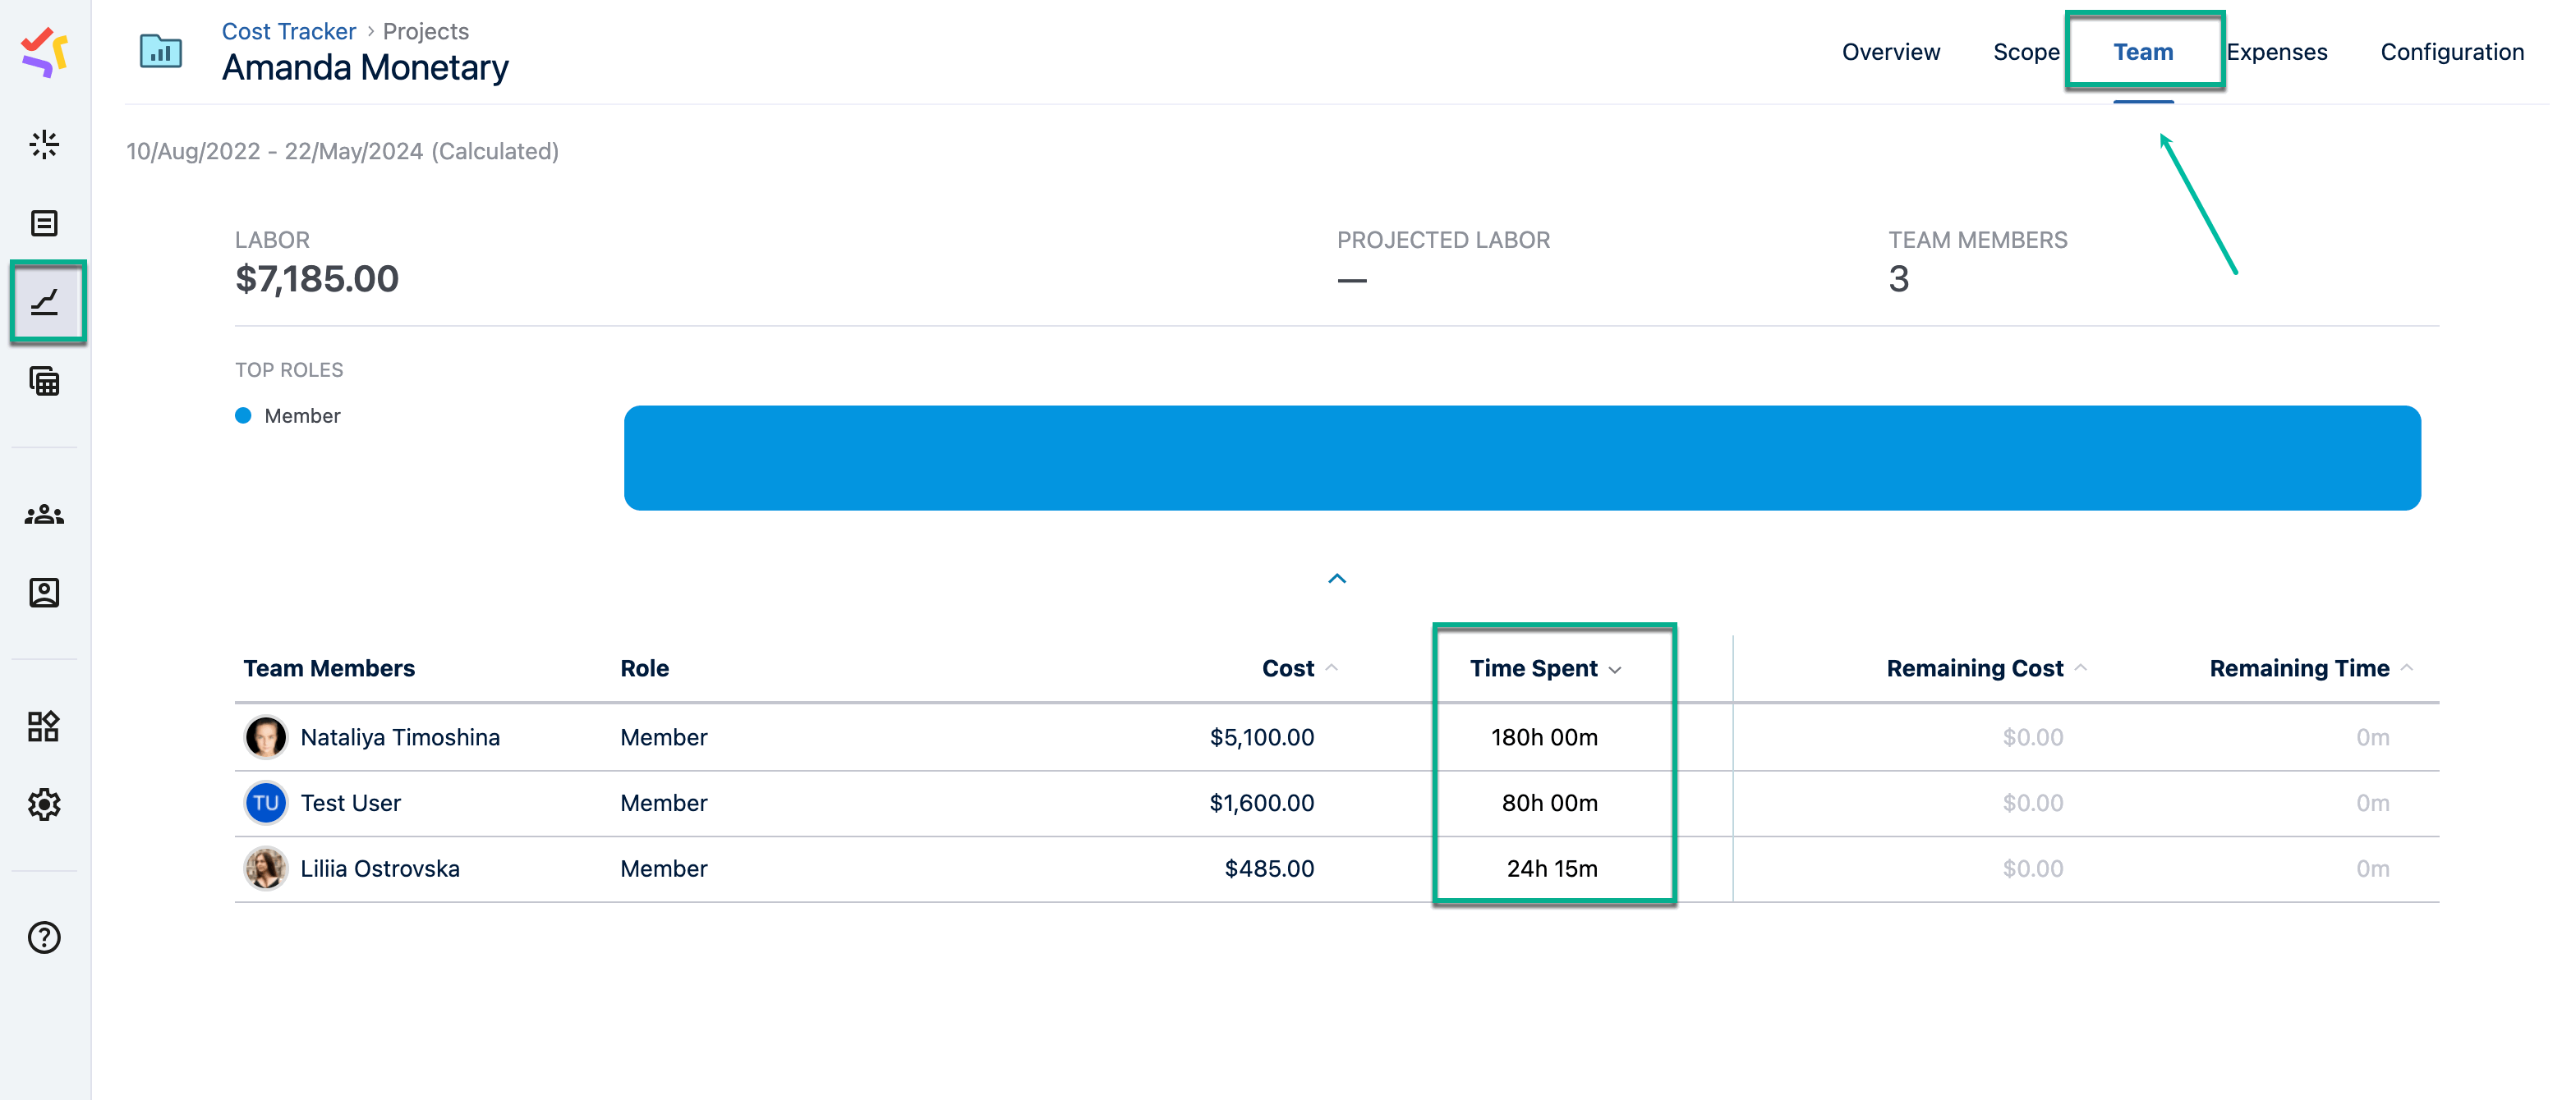Select the burst activity icon in sidebar
Viewport: 2576px width, 1100px height.
pos(44,144)
